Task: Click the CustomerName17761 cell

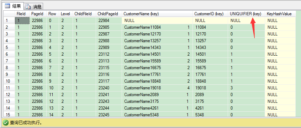Action: 157,74
